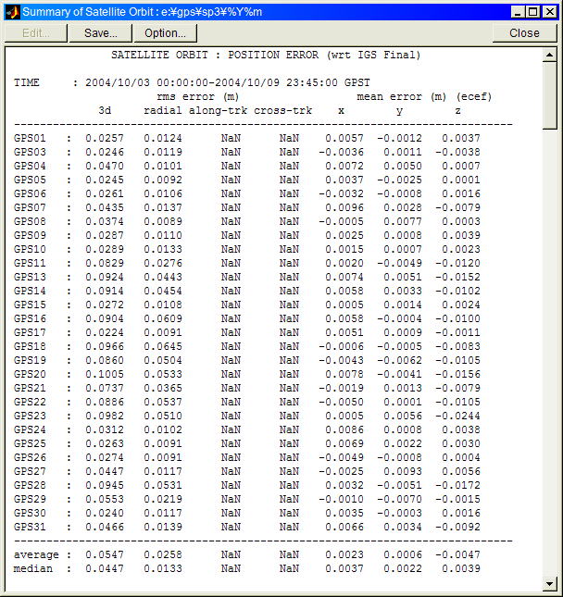The image size is (563, 597).
Task: Click the GPS31 row
Action: [250, 527]
